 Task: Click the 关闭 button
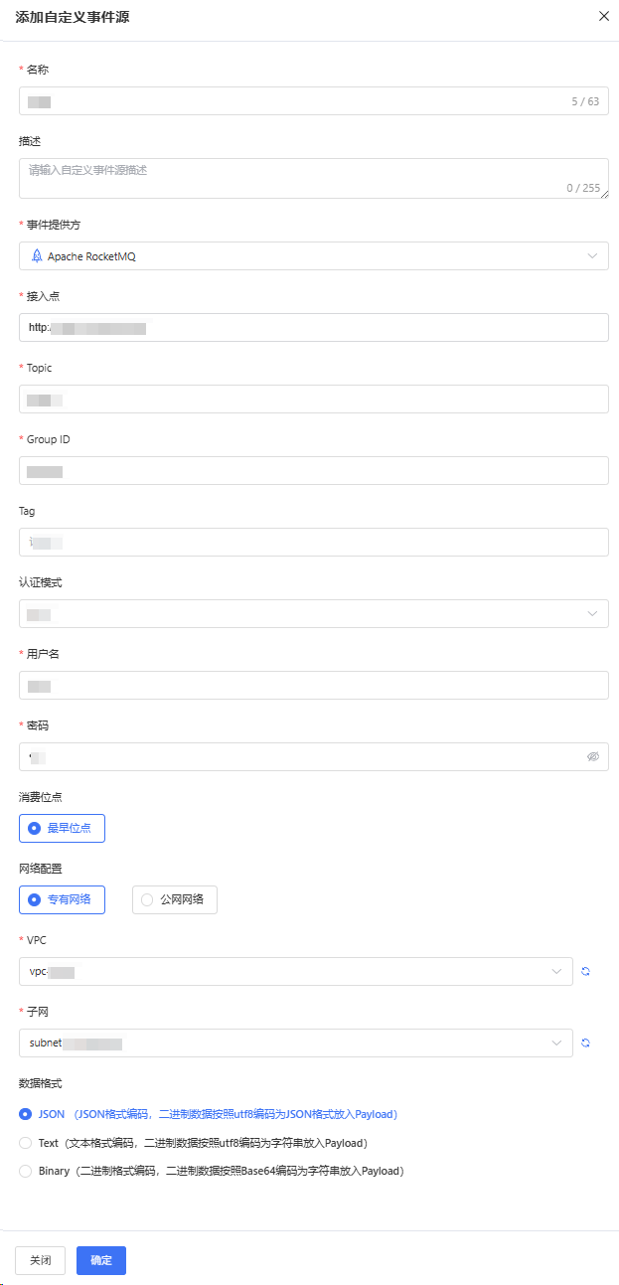[x=40, y=1260]
